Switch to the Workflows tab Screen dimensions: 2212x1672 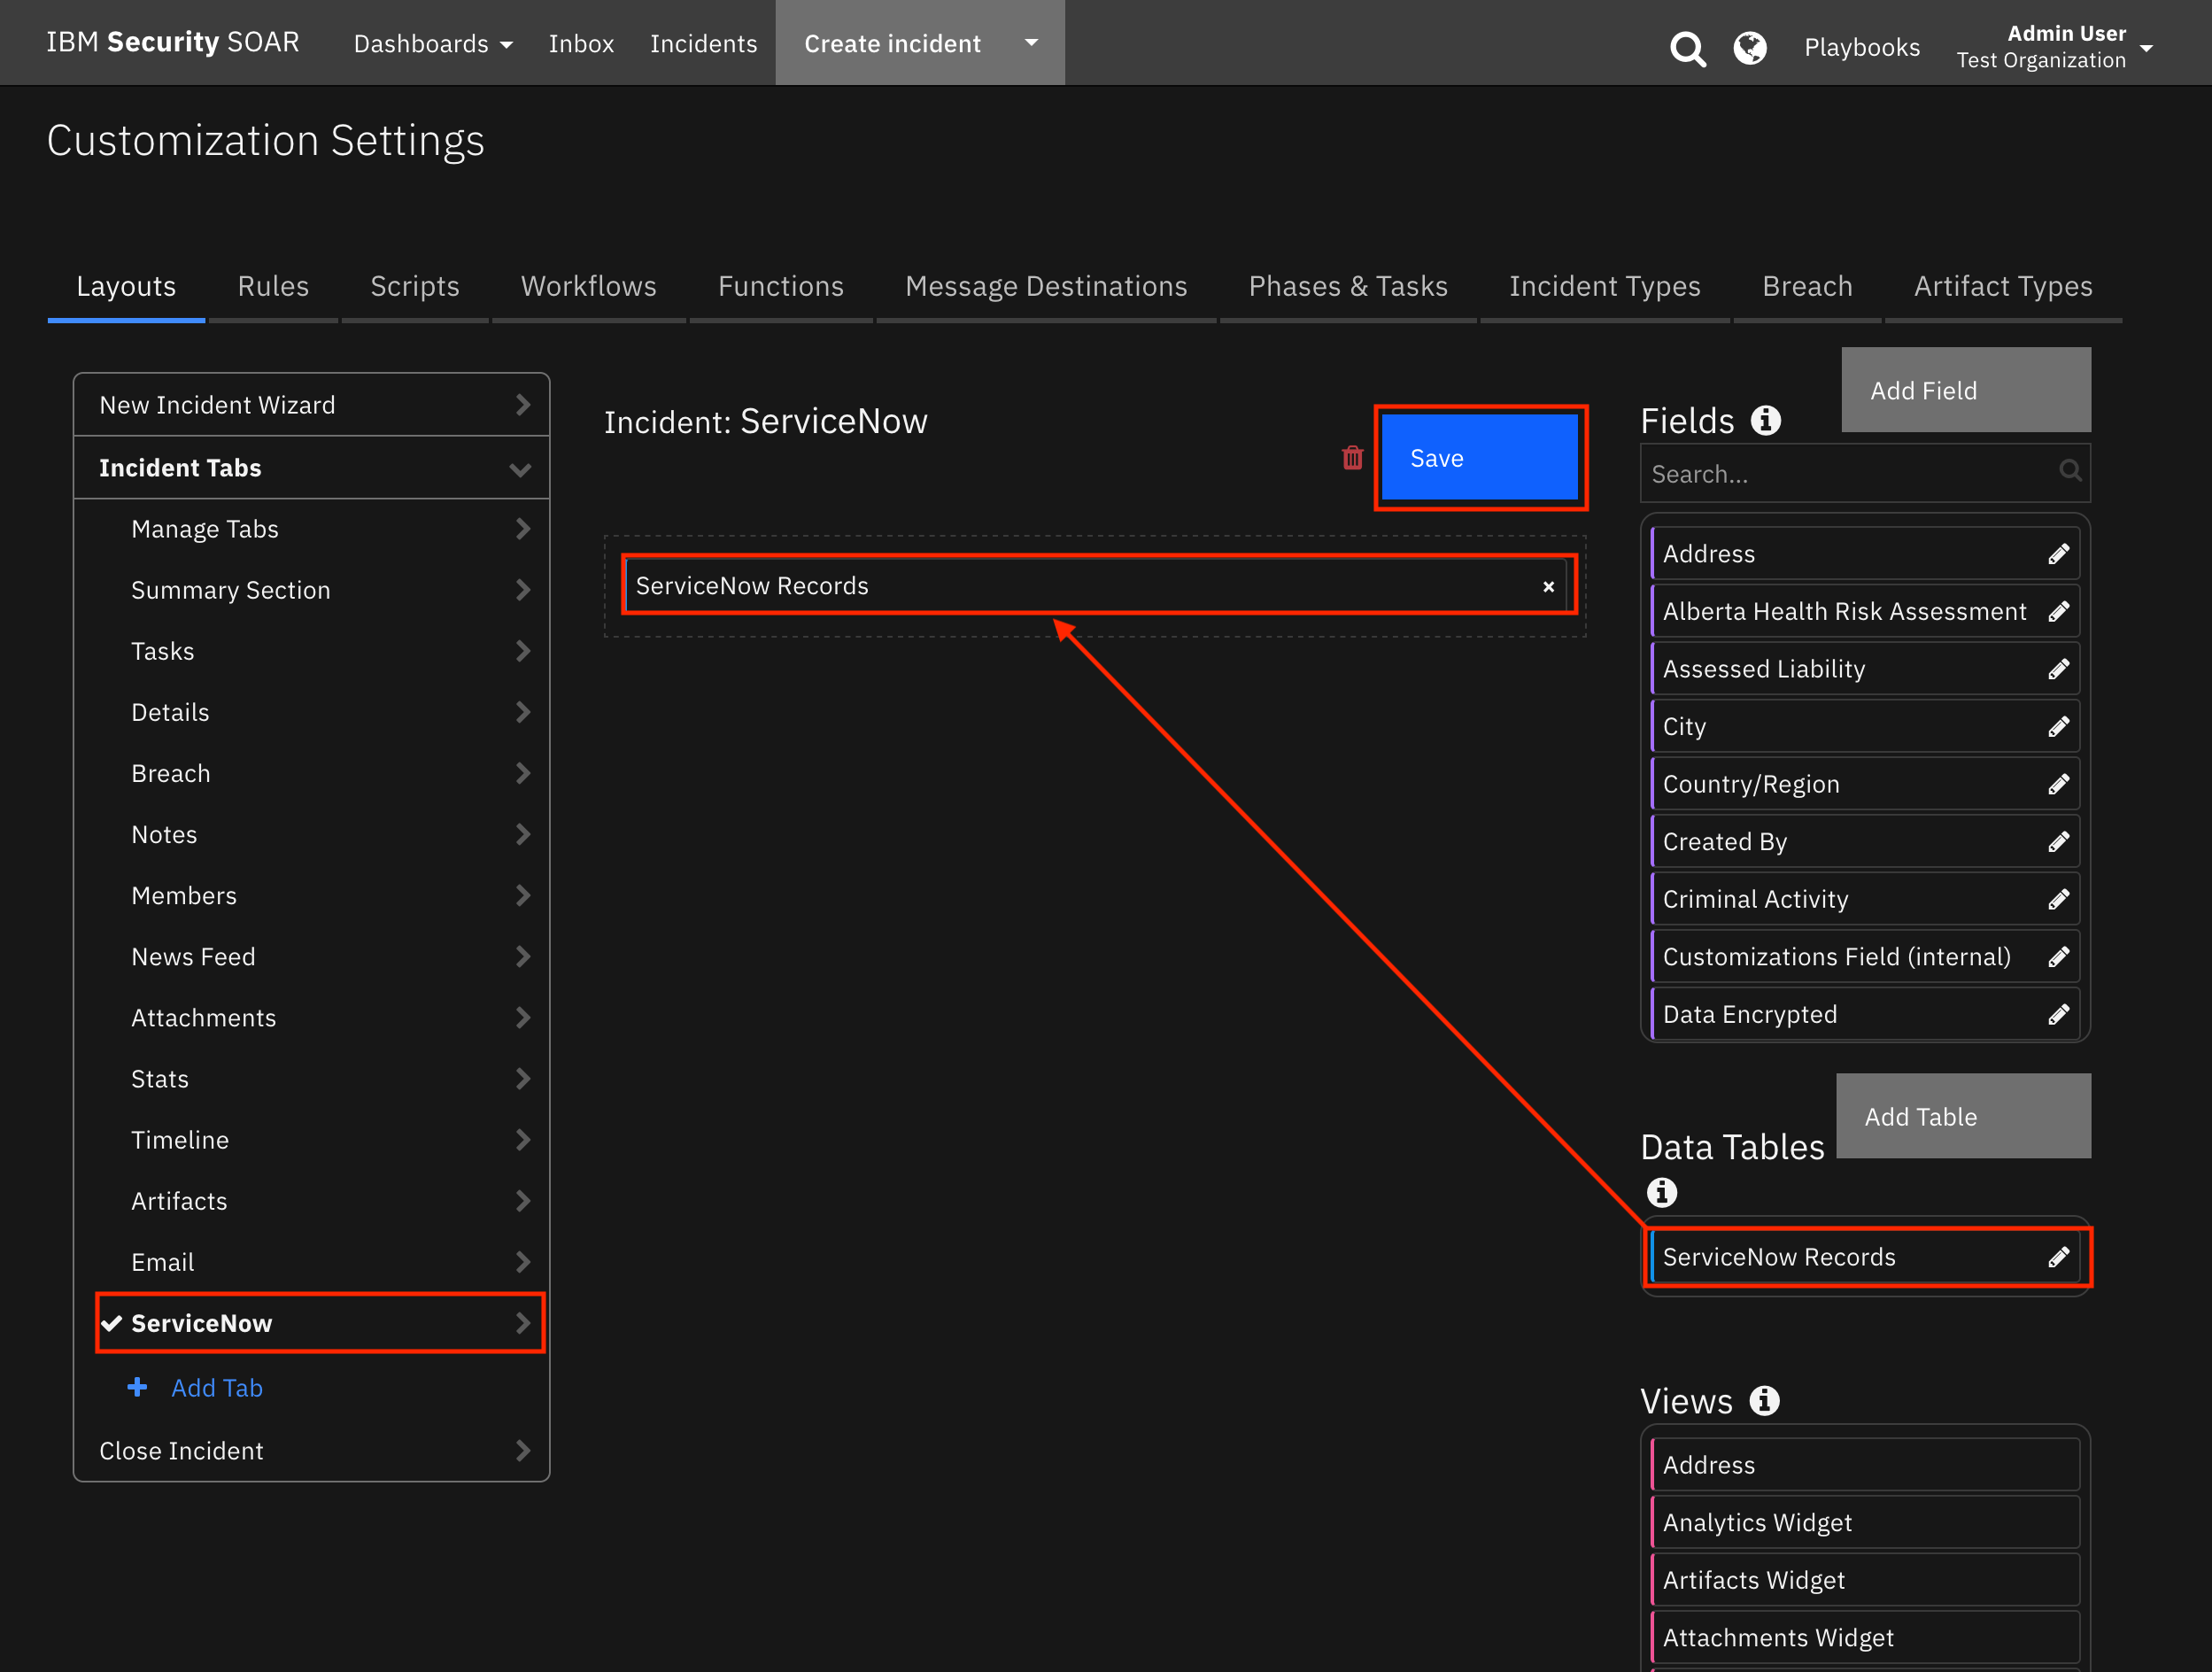[588, 286]
